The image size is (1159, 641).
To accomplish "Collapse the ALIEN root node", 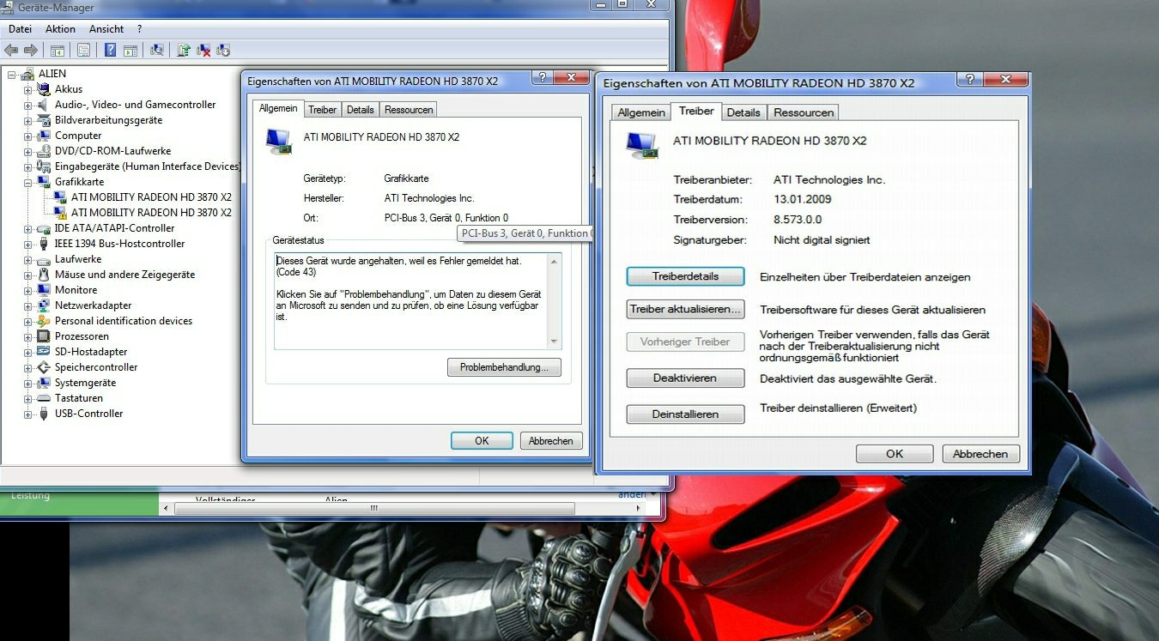I will (x=12, y=74).
